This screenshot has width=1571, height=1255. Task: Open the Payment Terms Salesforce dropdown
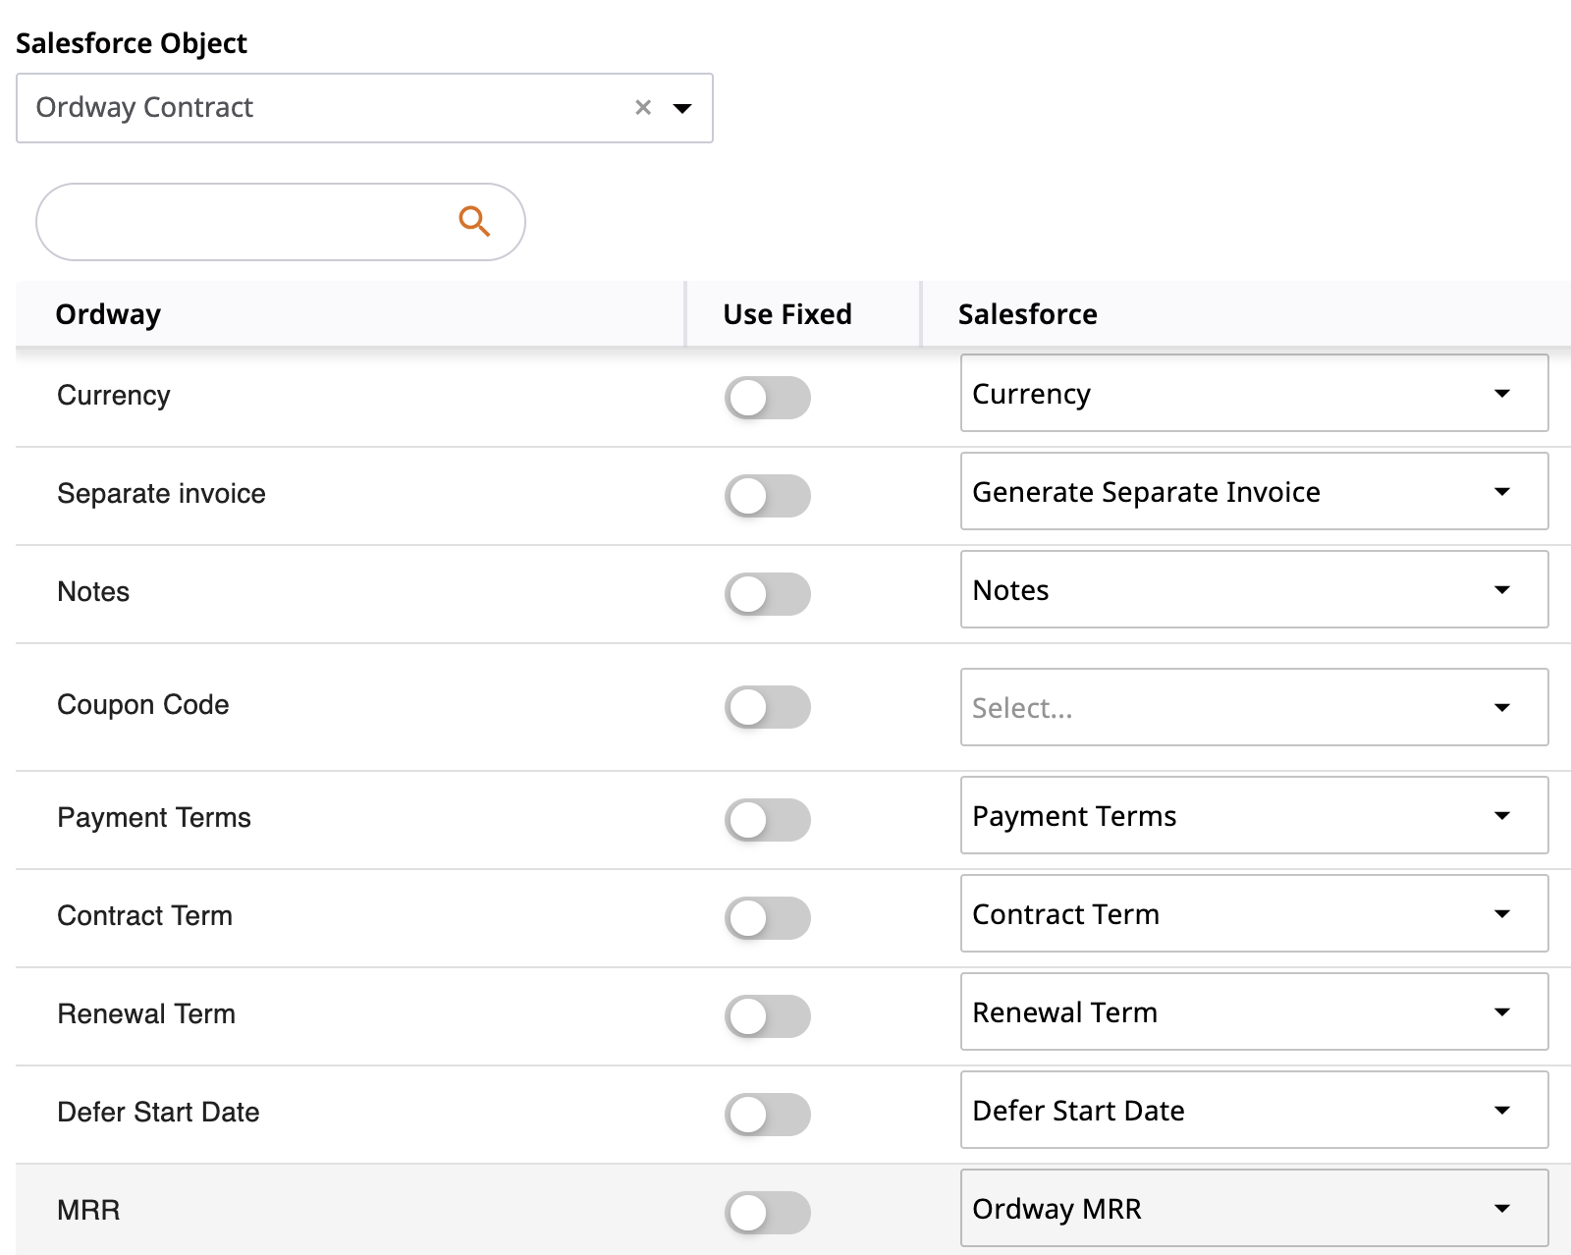pos(1254,815)
